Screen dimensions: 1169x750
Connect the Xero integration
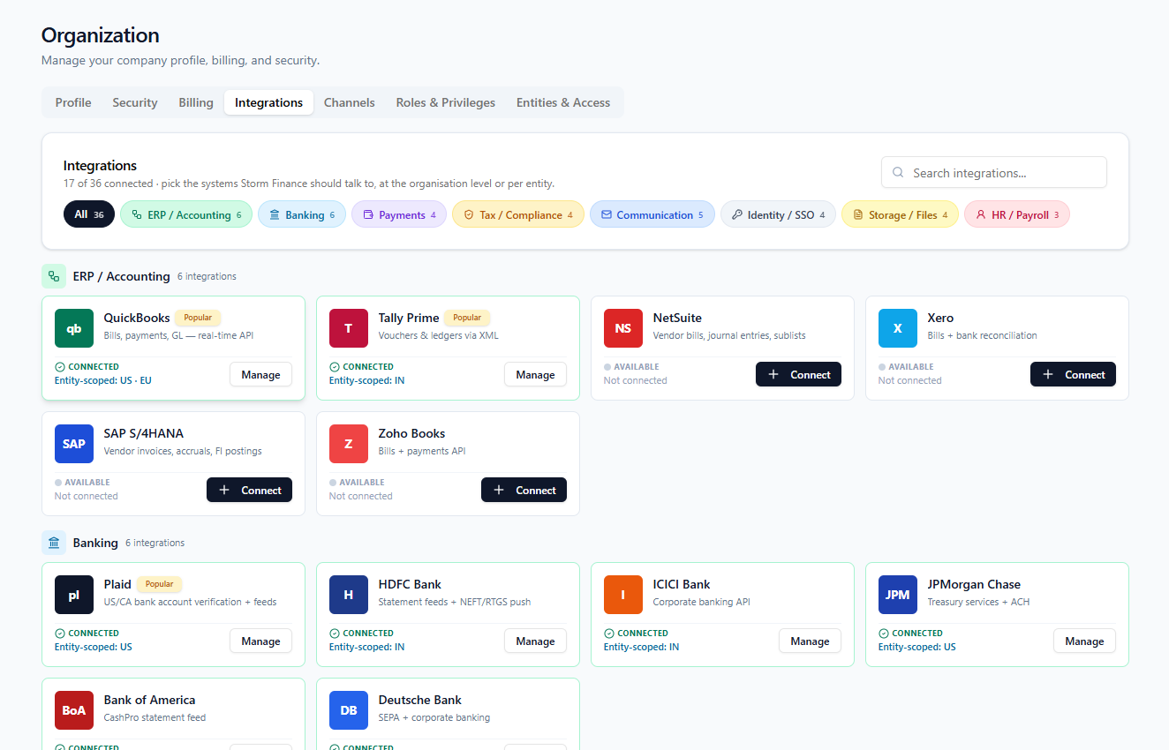click(x=1073, y=374)
